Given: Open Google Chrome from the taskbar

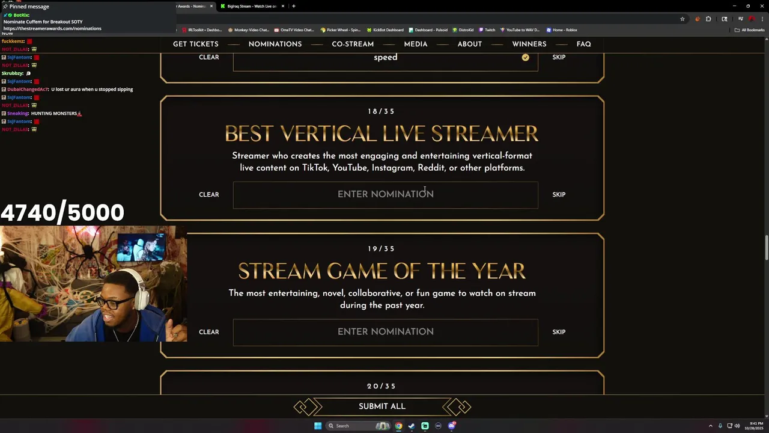Looking at the screenshot, I should tap(398, 426).
